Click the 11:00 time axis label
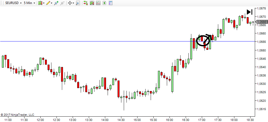This screenshot has height=122, width=268. coord(8,120)
